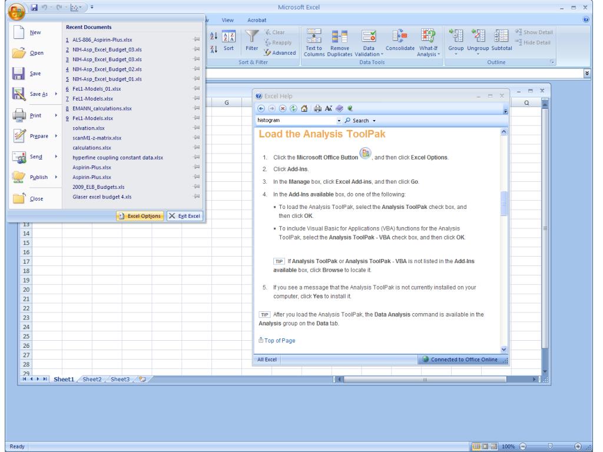Expand the Print submenu arrow
Image resolution: width=603 pixels, height=452 pixels.
tap(56, 115)
